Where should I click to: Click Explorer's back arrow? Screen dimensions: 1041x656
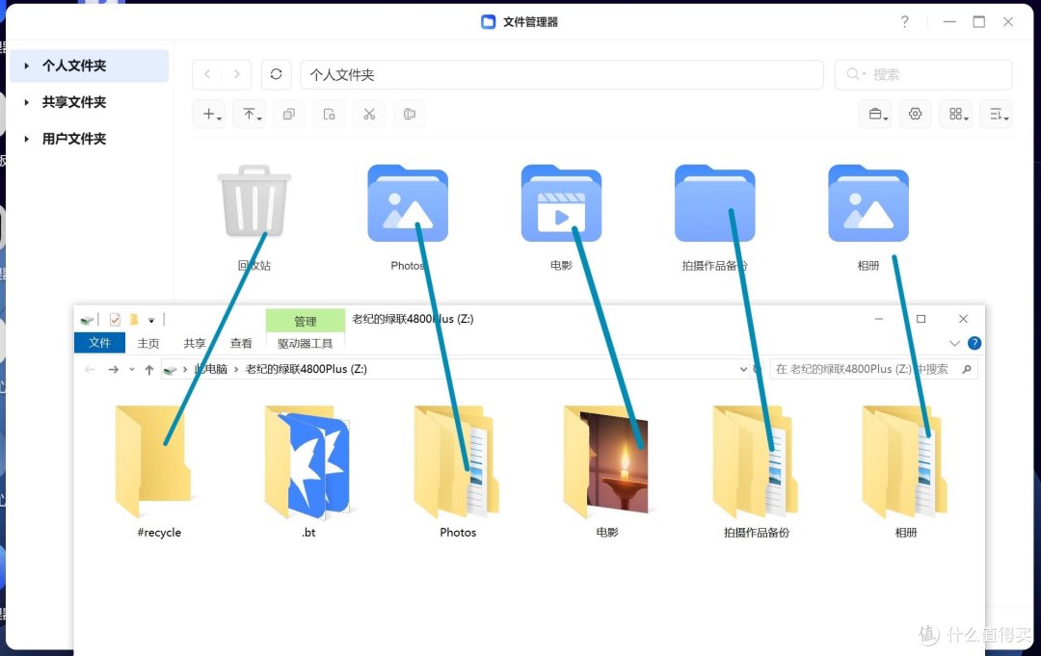click(90, 370)
